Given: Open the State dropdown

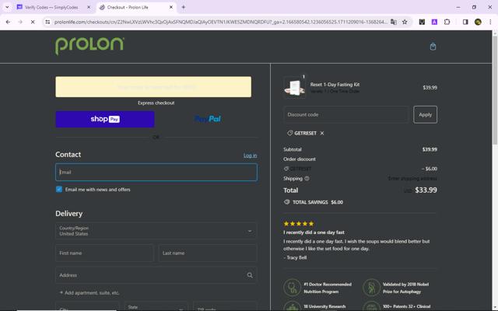Looking at the screenshot, I should 156,307.
